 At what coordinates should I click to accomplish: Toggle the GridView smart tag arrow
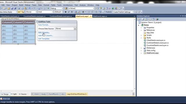[x=36, y=21]
